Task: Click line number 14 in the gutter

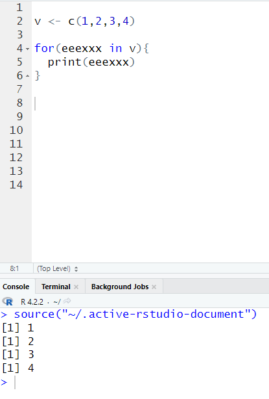Action: click(x=16, y=185)
